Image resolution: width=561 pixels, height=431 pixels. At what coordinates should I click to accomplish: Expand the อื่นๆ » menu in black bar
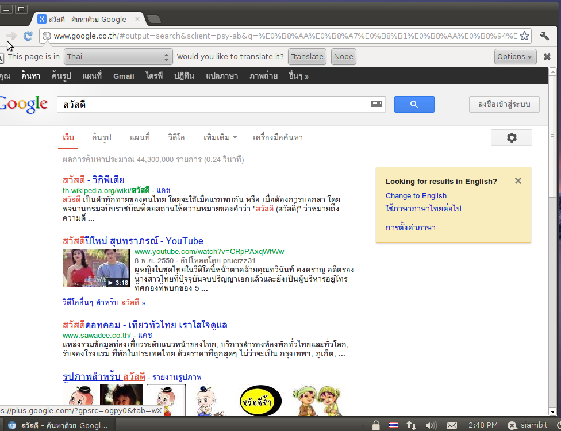pyautogui.click(x=298, y=76)
